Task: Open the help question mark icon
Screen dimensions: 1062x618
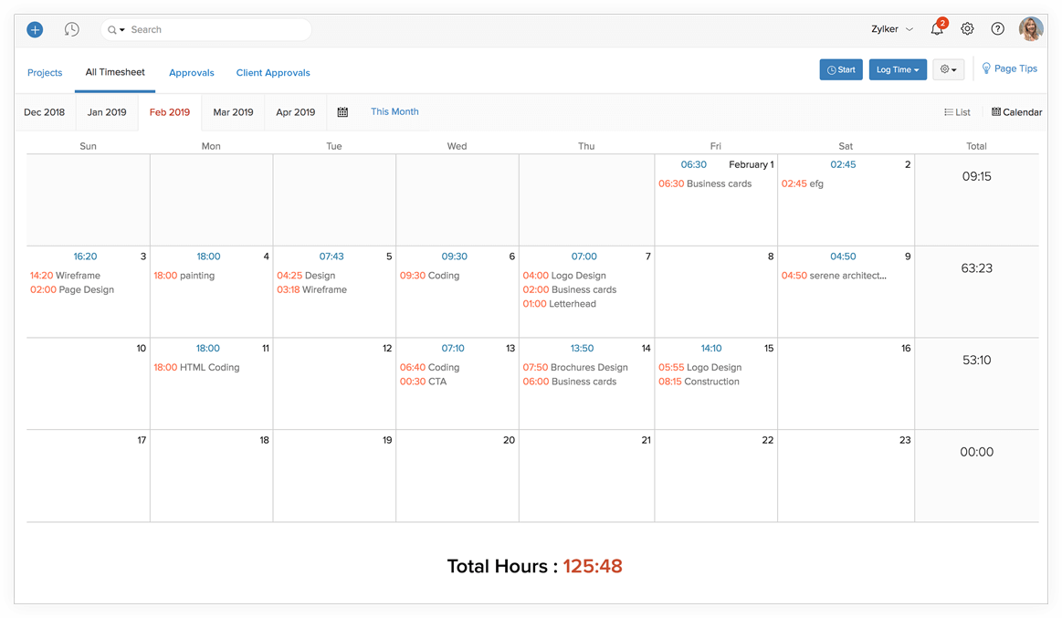Action: pyautogui.click(x=998, y=29)
